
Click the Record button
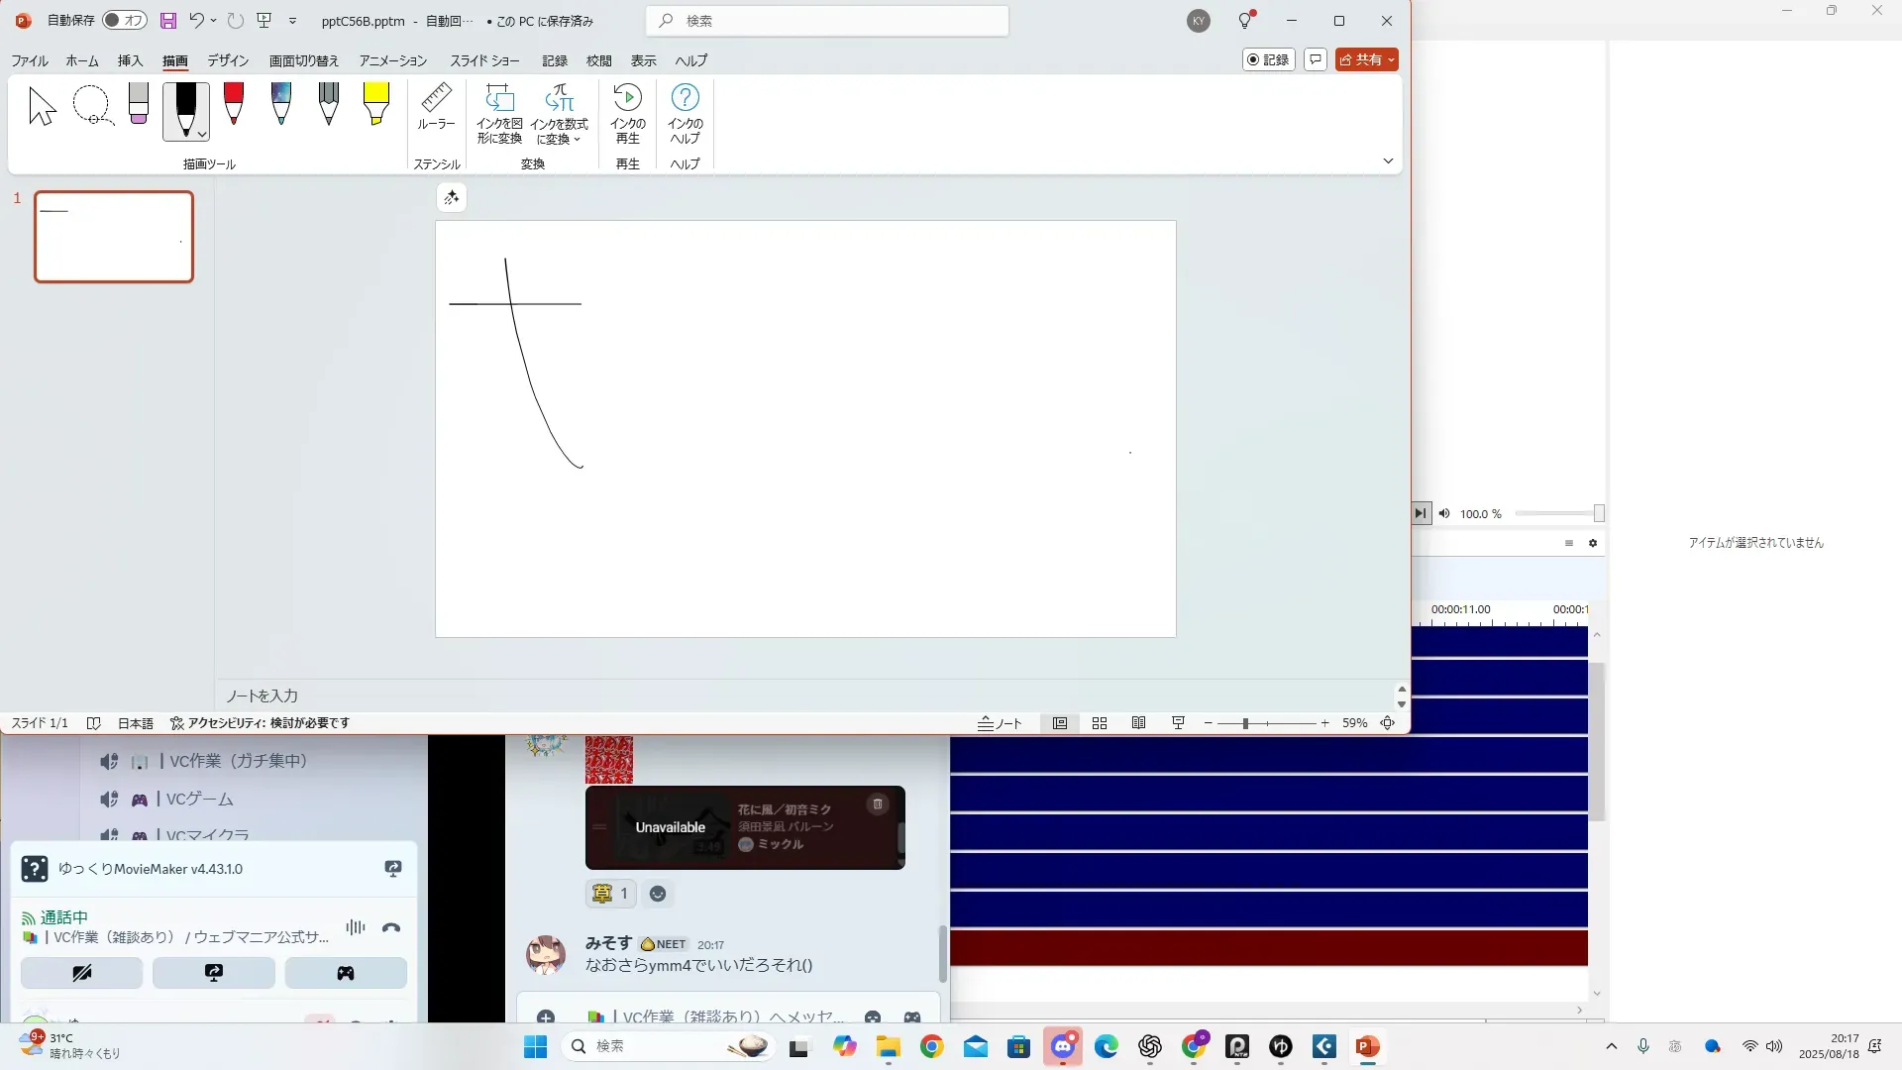(x=1268, y=59)
